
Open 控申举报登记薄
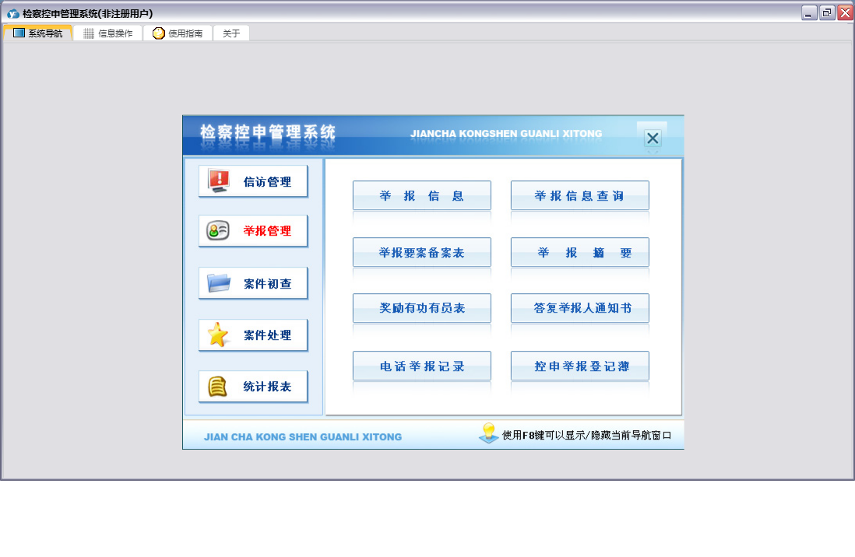click(x=579, y=366)
